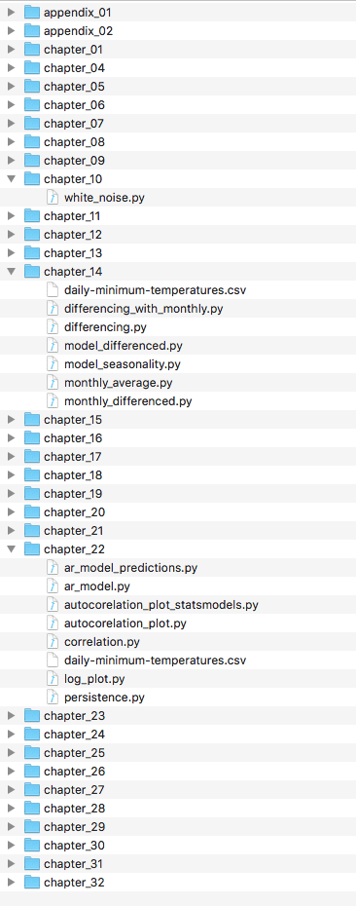Click icon of daily-minimum-temperatures.csv under chapter_14
This screenshot has width=356, height=906.
tap(53, 289)
